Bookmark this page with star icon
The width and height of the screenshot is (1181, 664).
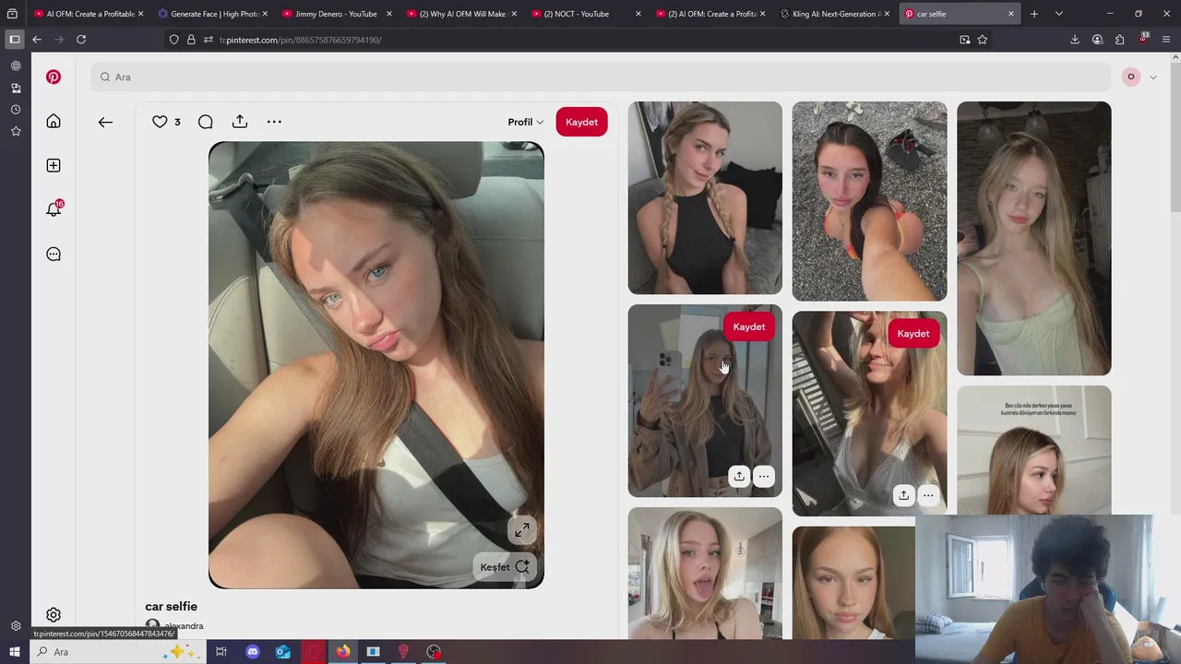click(983, 40)
